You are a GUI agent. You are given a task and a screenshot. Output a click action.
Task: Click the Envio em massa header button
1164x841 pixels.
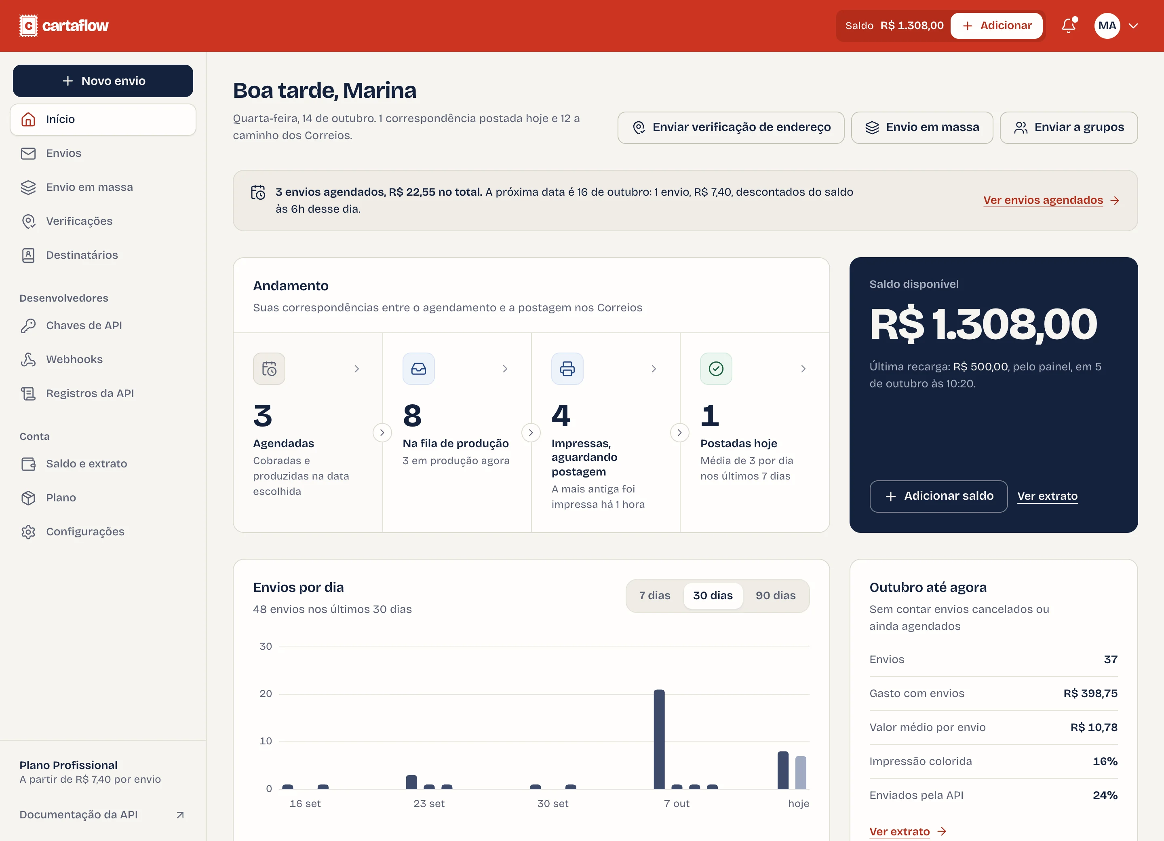[x=922, y=127]
